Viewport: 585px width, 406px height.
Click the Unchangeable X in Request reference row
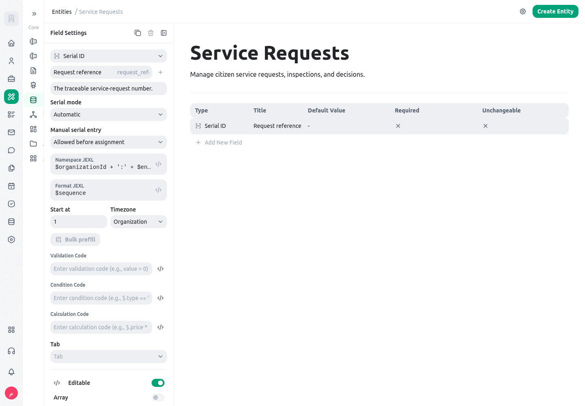[x=485, y=126]
